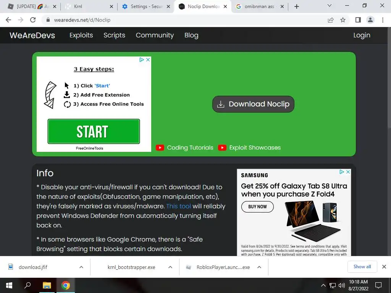
Task: Click the Download Noclip button
Action: tap(253, 104)
